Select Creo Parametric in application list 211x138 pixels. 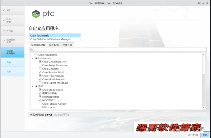click(55, 36)
